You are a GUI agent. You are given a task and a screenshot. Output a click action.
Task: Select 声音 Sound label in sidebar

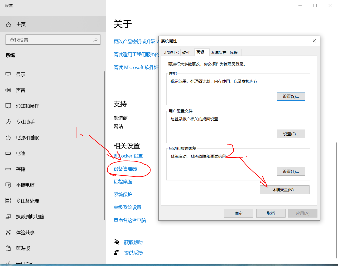point(21,90)
